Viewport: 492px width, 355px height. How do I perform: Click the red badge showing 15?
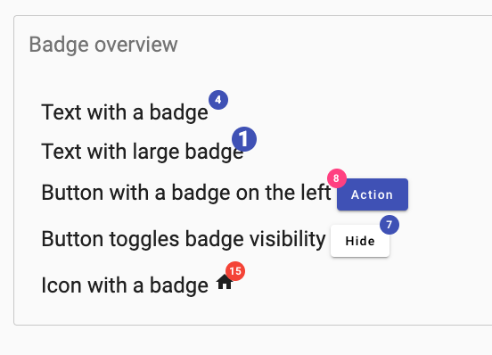pos(235,271)
